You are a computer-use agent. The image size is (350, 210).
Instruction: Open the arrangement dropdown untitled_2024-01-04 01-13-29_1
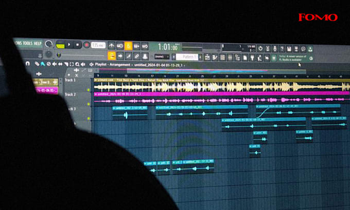pyautogui.click(x=159, y=65)
